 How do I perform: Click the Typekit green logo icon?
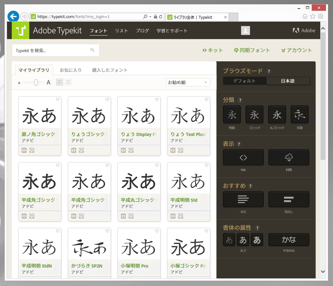(x=21, y=30)
